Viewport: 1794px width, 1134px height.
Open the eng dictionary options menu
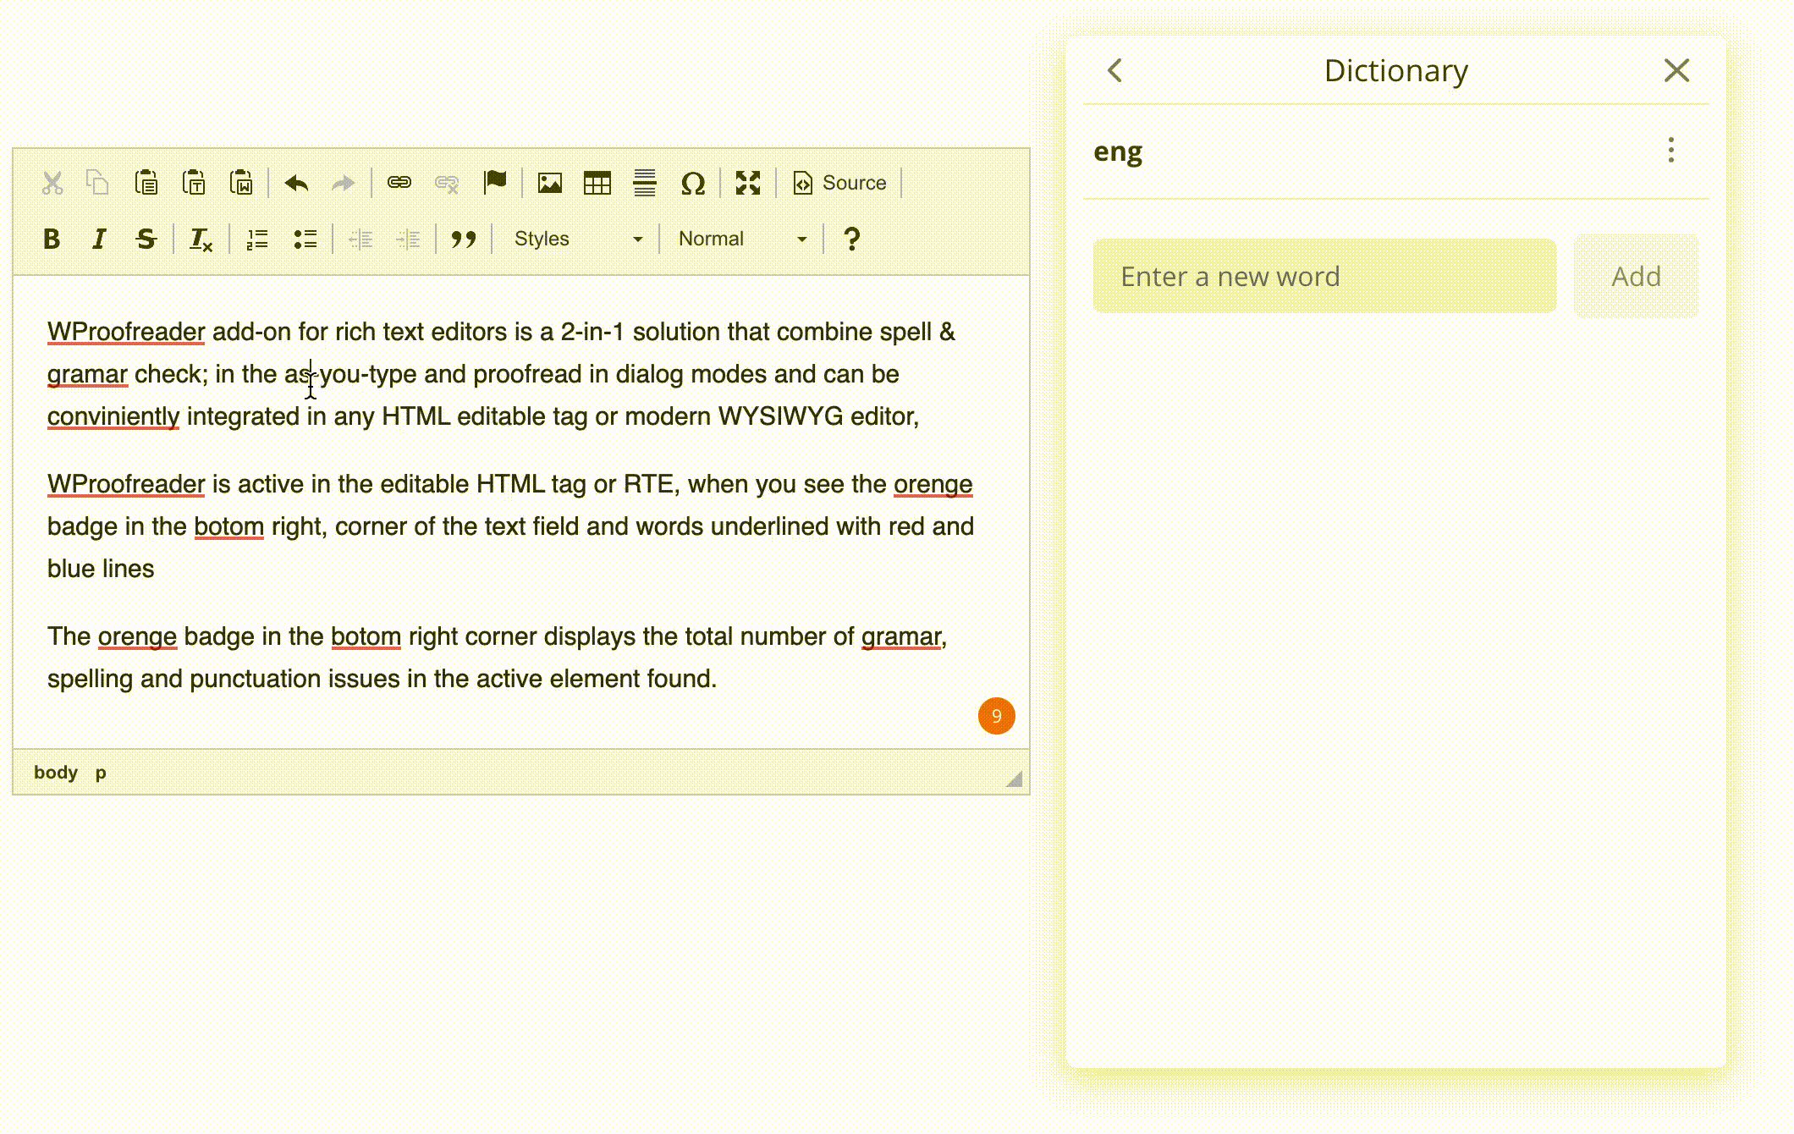click(x=1670, y=151)
